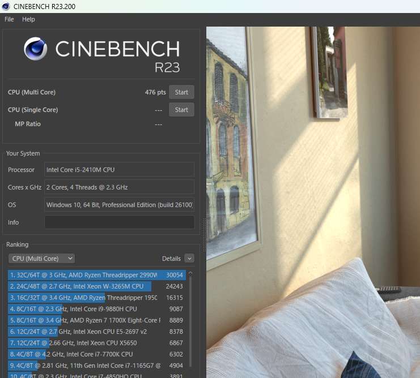Start the CPU Single Core benchmark
The width and height of the screenshot is (420, 378).
click(x=181, y=110)
